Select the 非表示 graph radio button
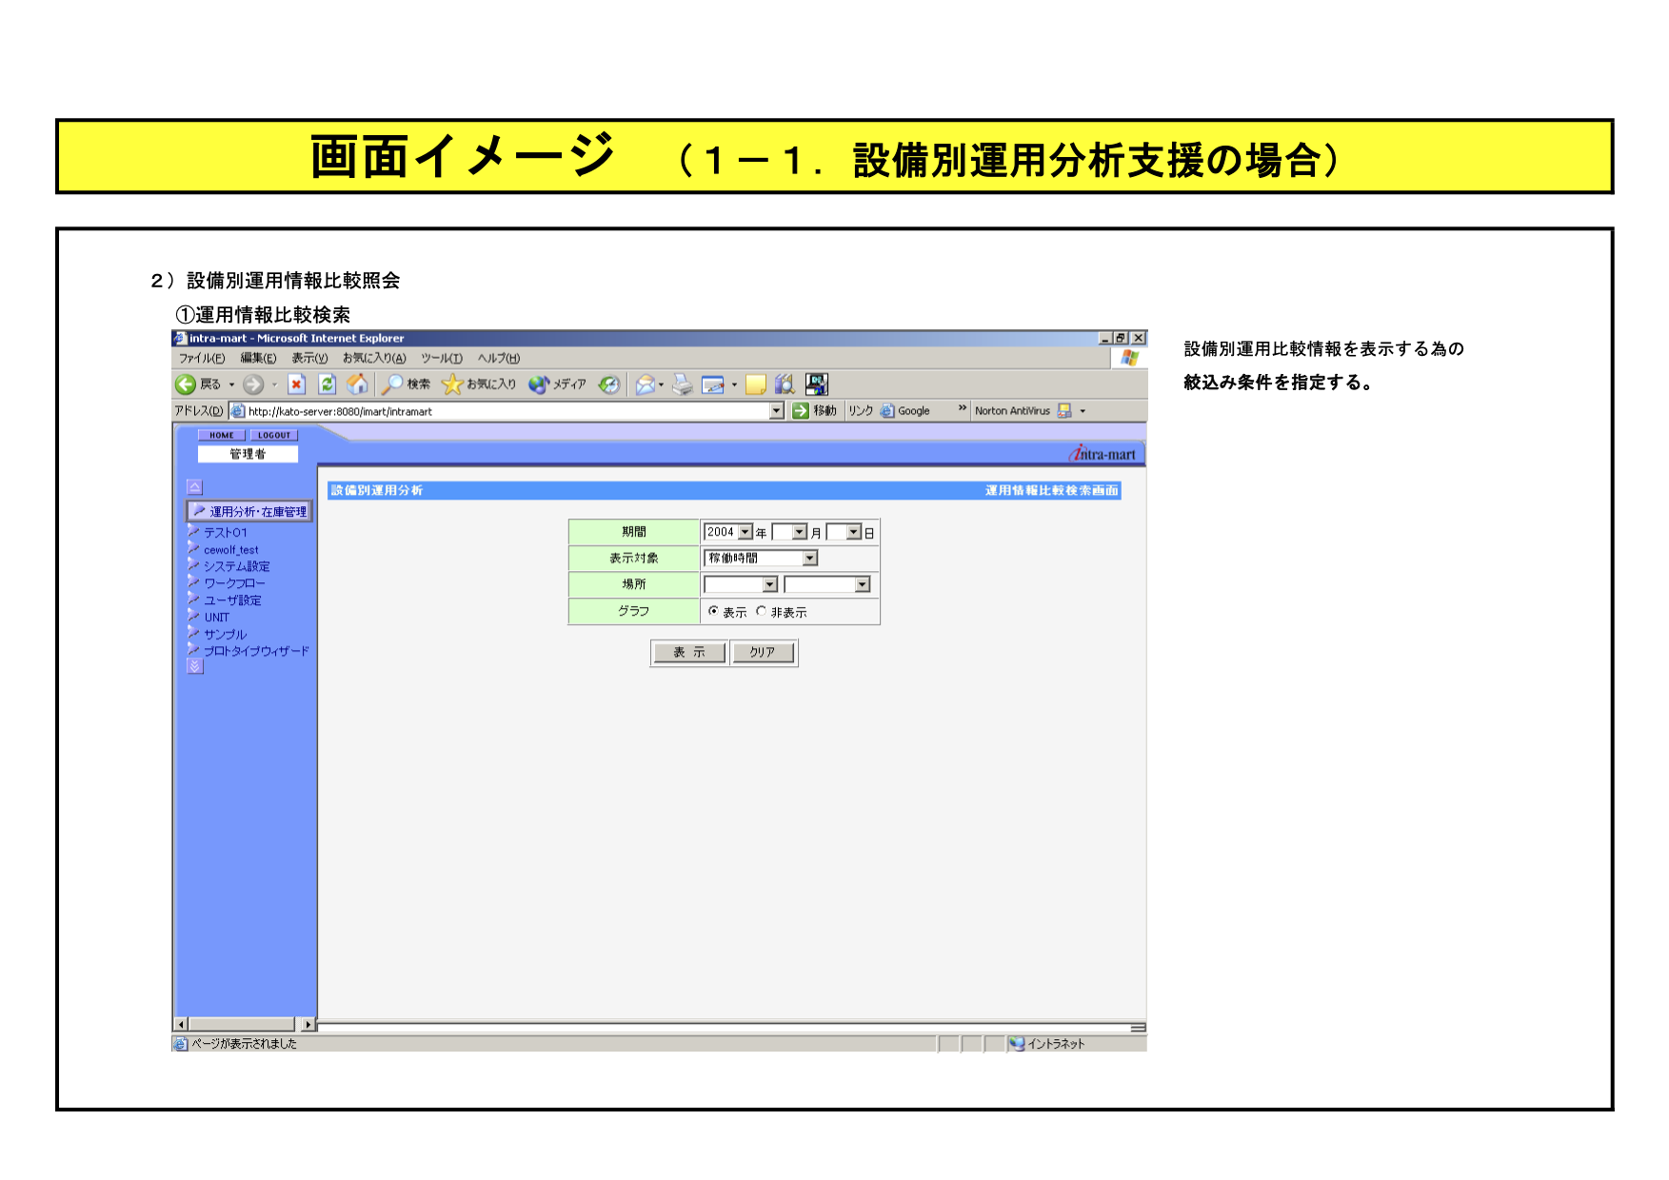Viewport: 1669px width, 1180px height. point(761,612)
